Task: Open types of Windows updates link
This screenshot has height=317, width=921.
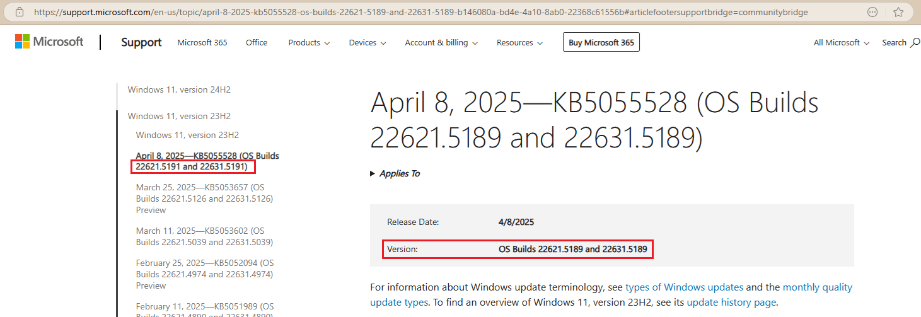Action: coord(684,287)
